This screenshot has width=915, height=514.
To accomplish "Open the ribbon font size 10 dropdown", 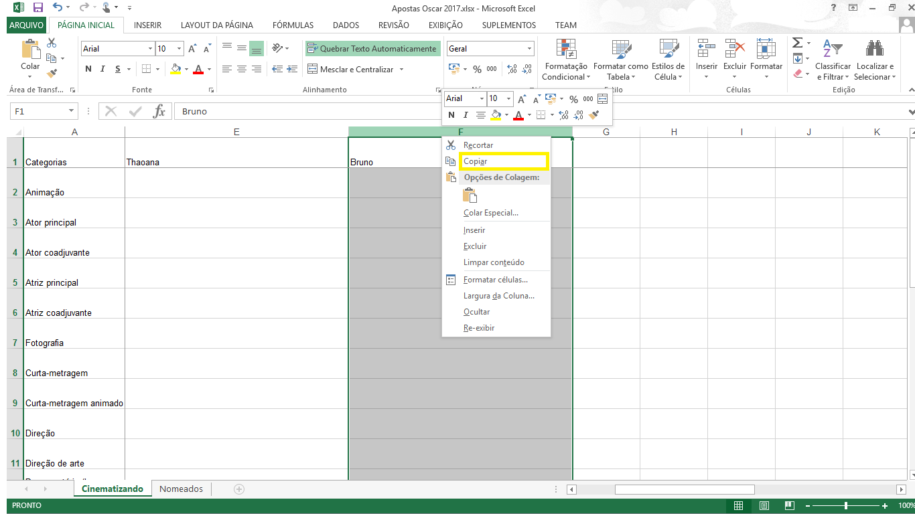I will click(180, 49).
